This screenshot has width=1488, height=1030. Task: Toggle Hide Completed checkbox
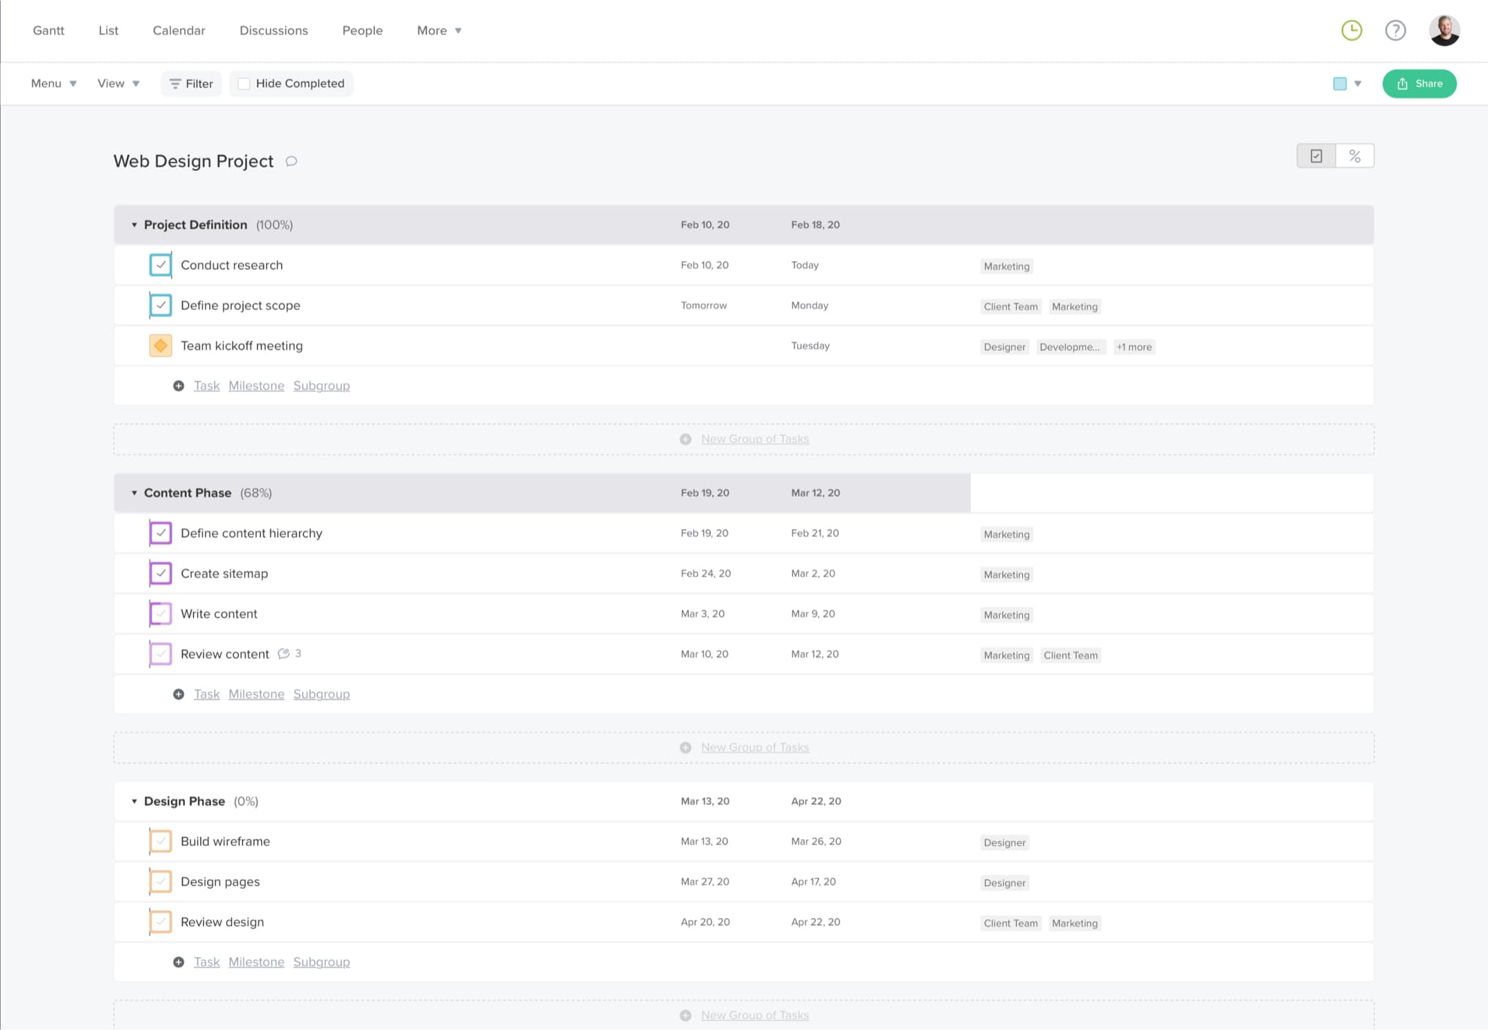tap(244, 84)
